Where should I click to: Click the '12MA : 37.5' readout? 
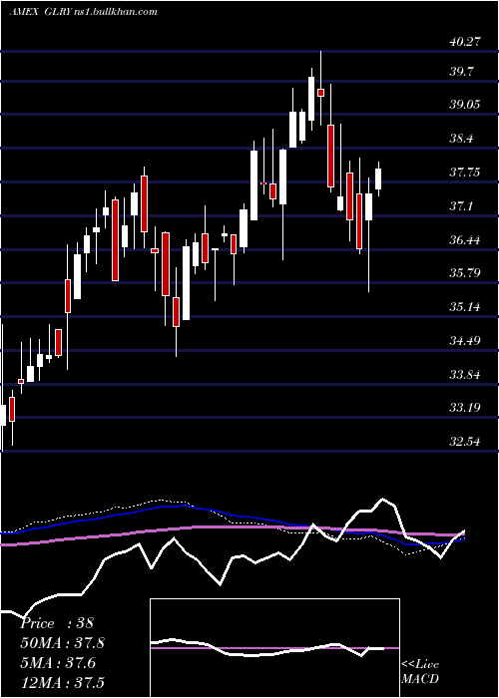pos(63,682)
